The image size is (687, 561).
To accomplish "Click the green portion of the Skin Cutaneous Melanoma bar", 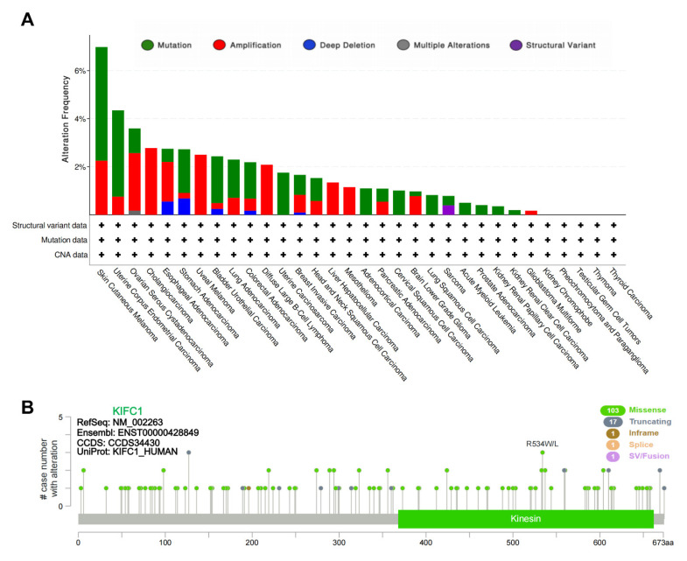I will (x=102, y=103).
